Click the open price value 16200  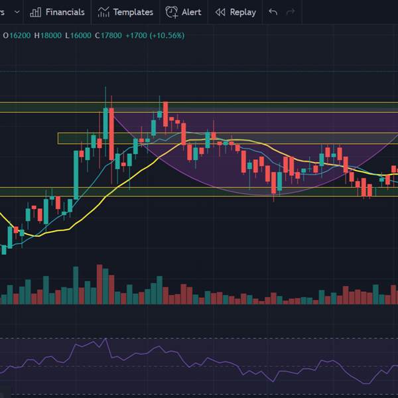click(x=20, y=36)
